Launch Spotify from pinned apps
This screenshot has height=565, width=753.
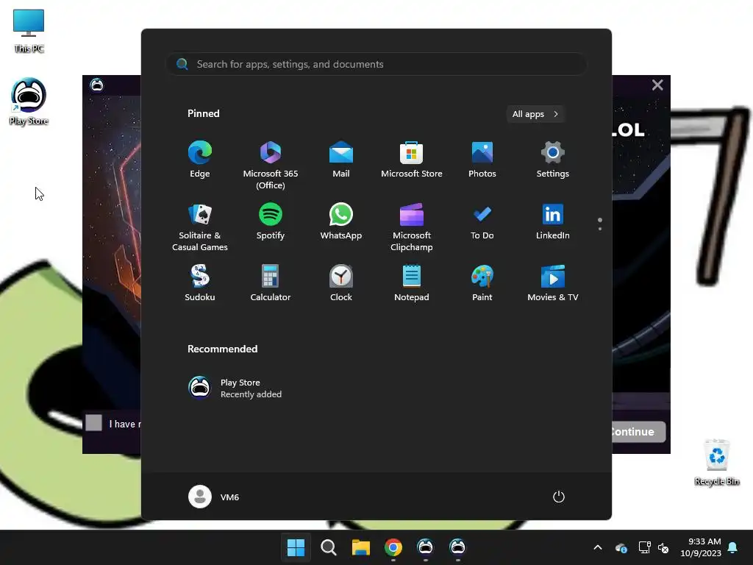(x=271, y=221)
